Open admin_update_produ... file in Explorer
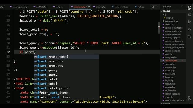Screen dimensions: 193x108 tap(173, 44)
